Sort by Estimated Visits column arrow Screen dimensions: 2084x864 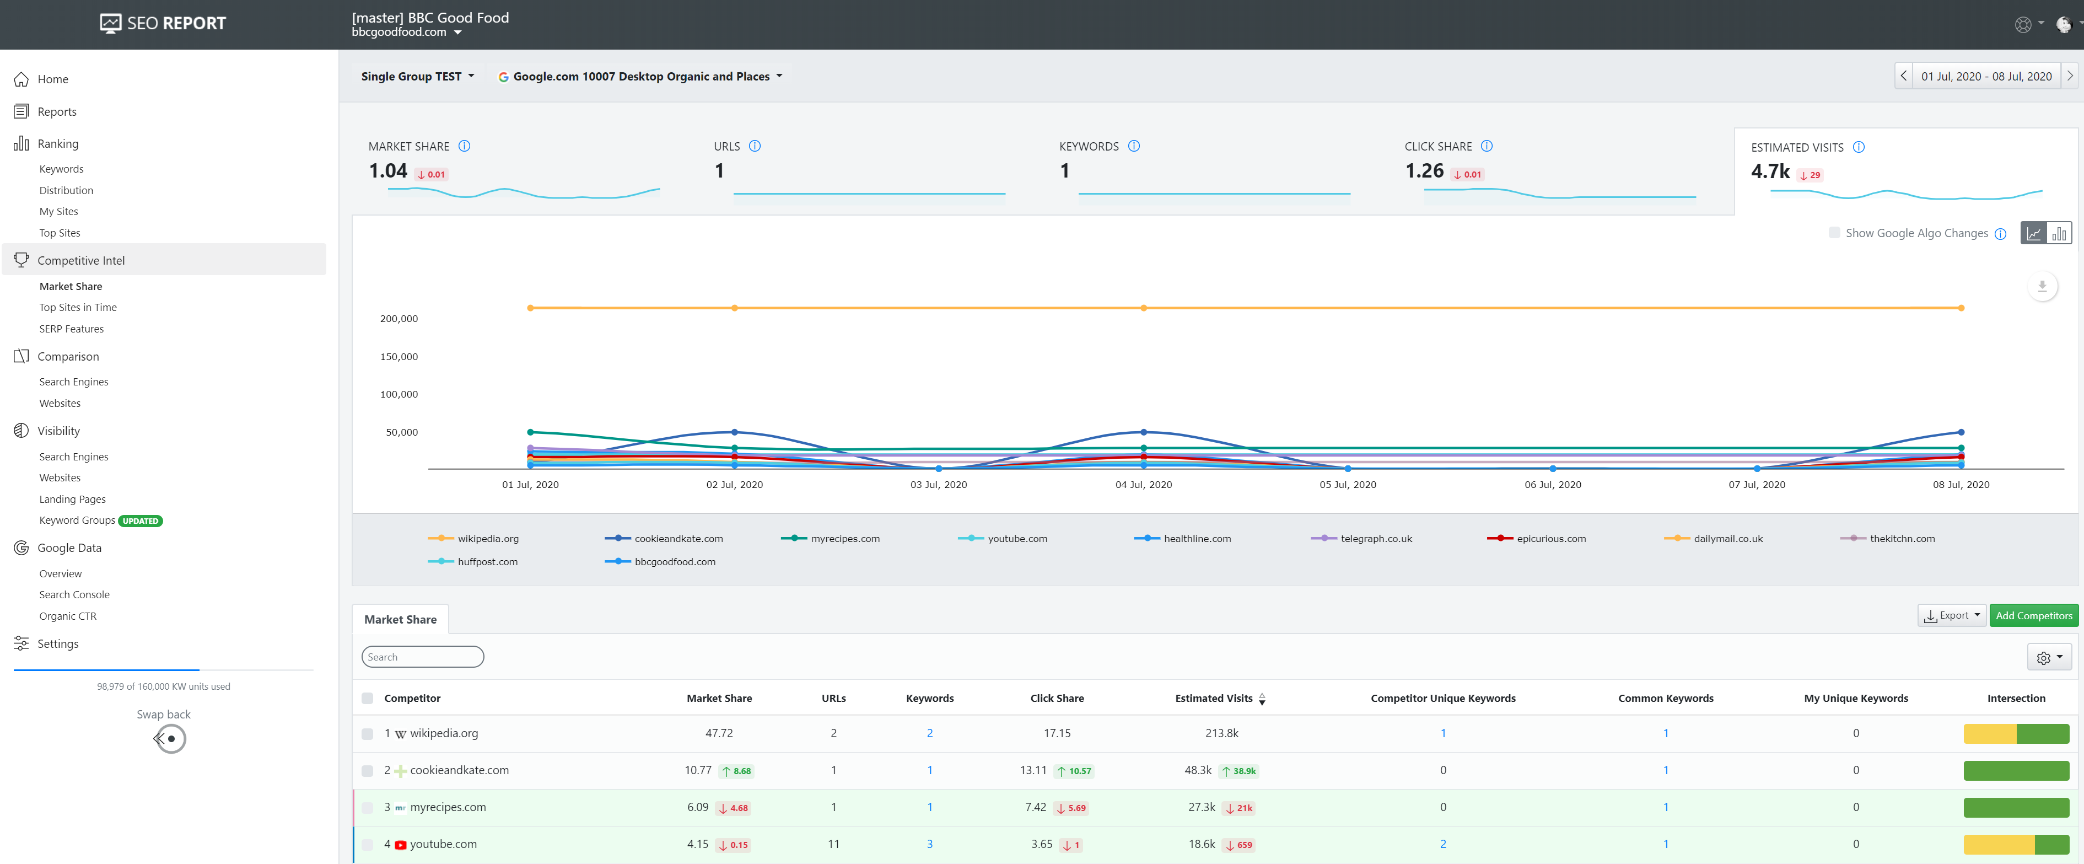coord(1262,699)
